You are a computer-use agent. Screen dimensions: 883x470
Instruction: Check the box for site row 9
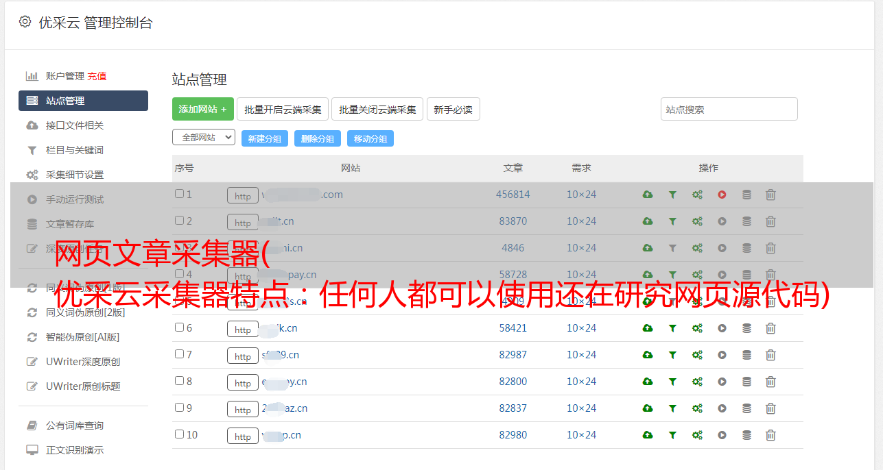(179, 408)
